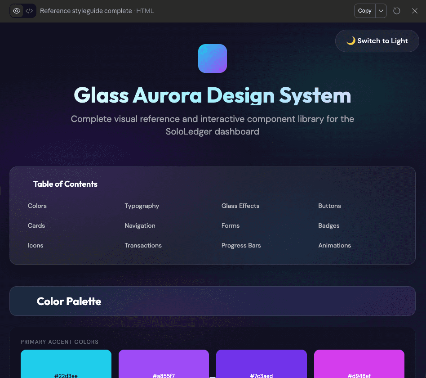426x378 pixels.
Task: Click the eye icon in the top-left toolbar
Action: click(x=16, y=10)
